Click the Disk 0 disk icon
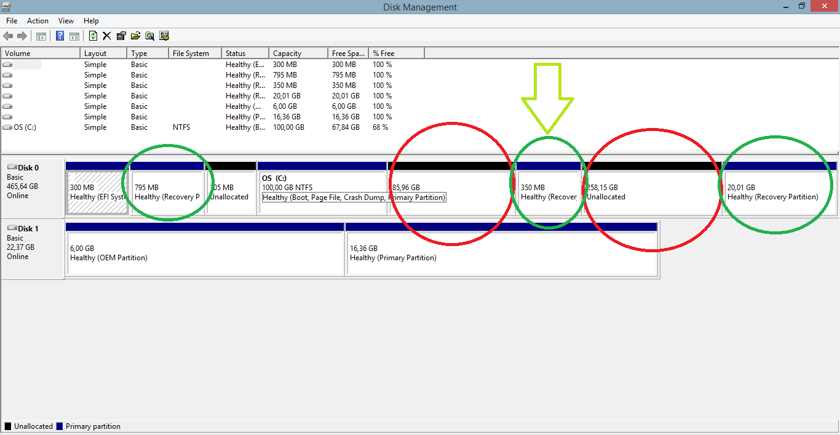This screenshot has height=435, width=840. click(12, 167)
